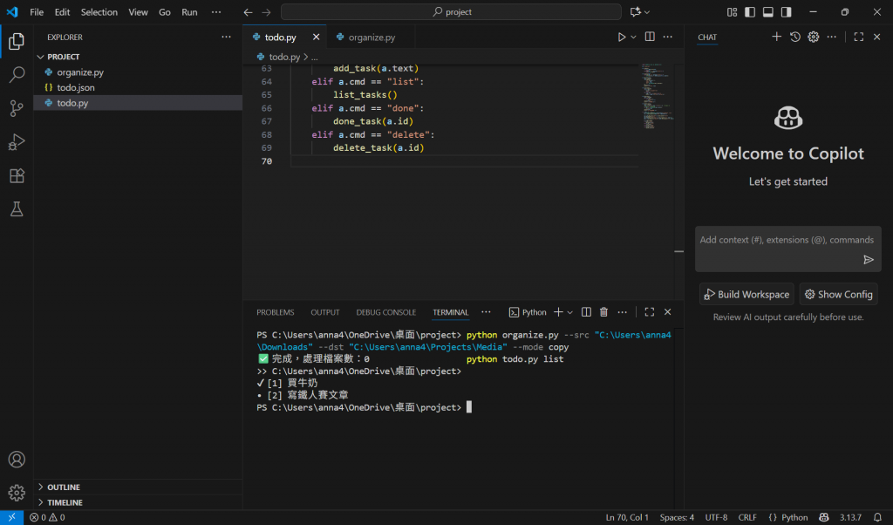The height and width of the screenshot is (525, 893).
Task: Kill the terminal with trash icon
Action: [x=603, y=312]
